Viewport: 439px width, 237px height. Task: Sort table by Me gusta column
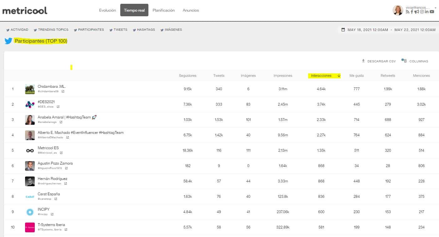(x=357, y=76)
